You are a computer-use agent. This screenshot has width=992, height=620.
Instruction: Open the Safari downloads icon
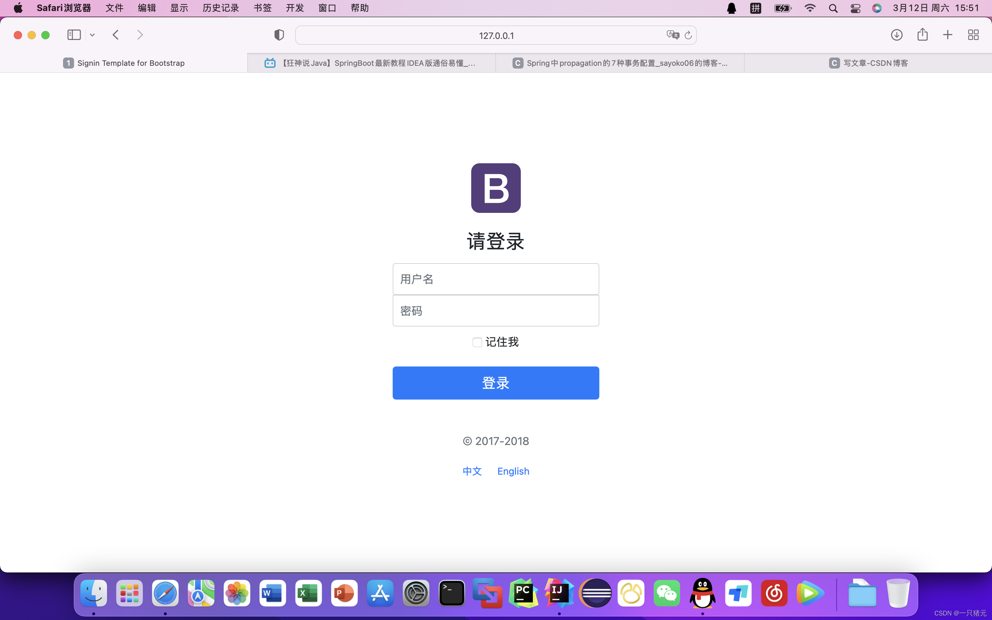pos(897,35)
